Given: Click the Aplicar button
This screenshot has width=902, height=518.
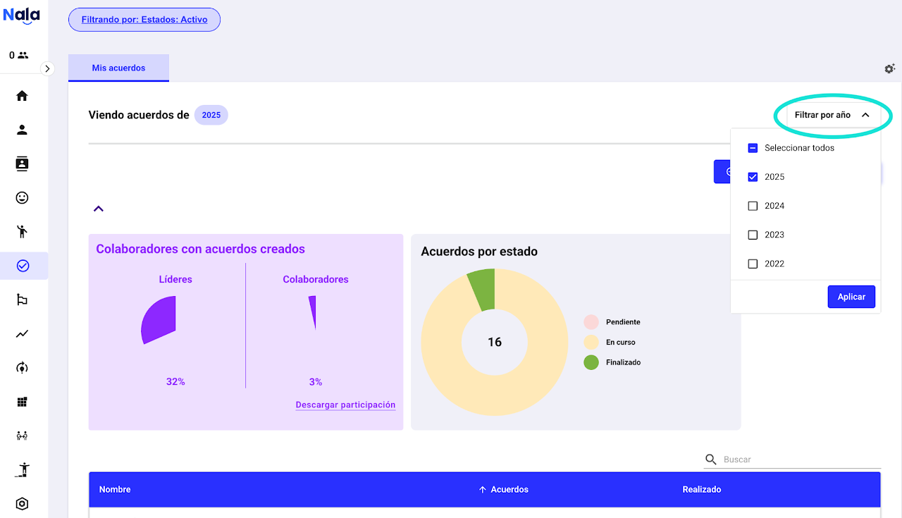Looking at the screenshot, I should point(851,297).
